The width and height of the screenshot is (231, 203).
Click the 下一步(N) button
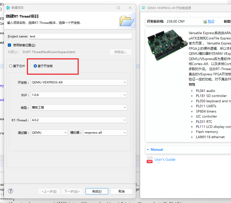pos(72,191)
